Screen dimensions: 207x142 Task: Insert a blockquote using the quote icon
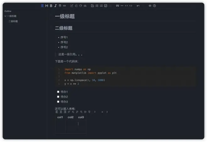pyautogui.click(x=118, y=6)
